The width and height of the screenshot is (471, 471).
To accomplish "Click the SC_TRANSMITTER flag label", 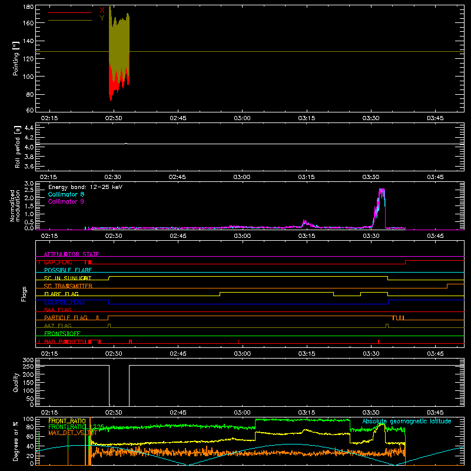I will [68, 286].
